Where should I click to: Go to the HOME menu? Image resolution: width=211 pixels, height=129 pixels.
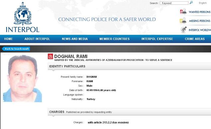(8, 39)
